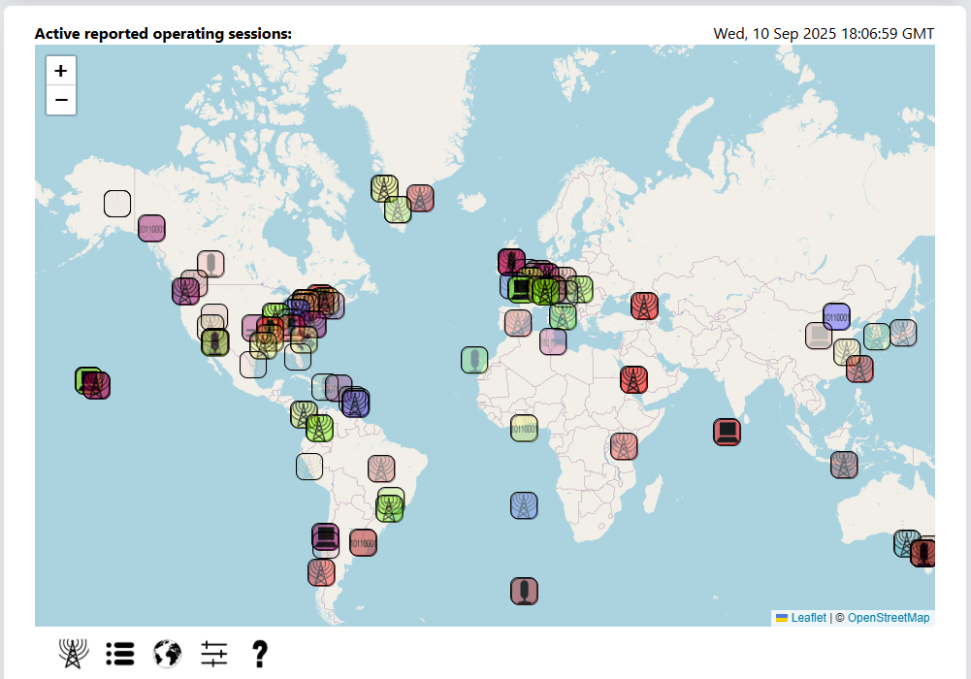The width and height of the screenshot is (971, 679).
Task: Click the red binary marker in Argentina
Action: 363,541
